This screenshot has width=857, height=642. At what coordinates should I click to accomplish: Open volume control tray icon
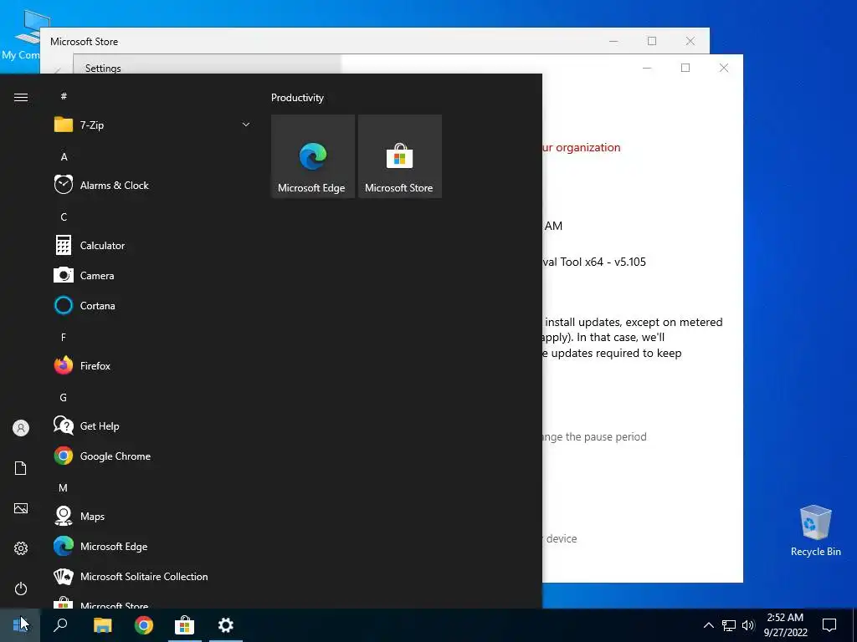click(748, 625)
